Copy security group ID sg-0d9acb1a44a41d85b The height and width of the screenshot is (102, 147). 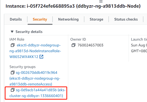13,90
